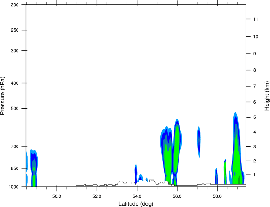Click the 50.0 latitude tick label
Image resolution: width=270 pixels, height=207 pixels.
tap(57, 196)
